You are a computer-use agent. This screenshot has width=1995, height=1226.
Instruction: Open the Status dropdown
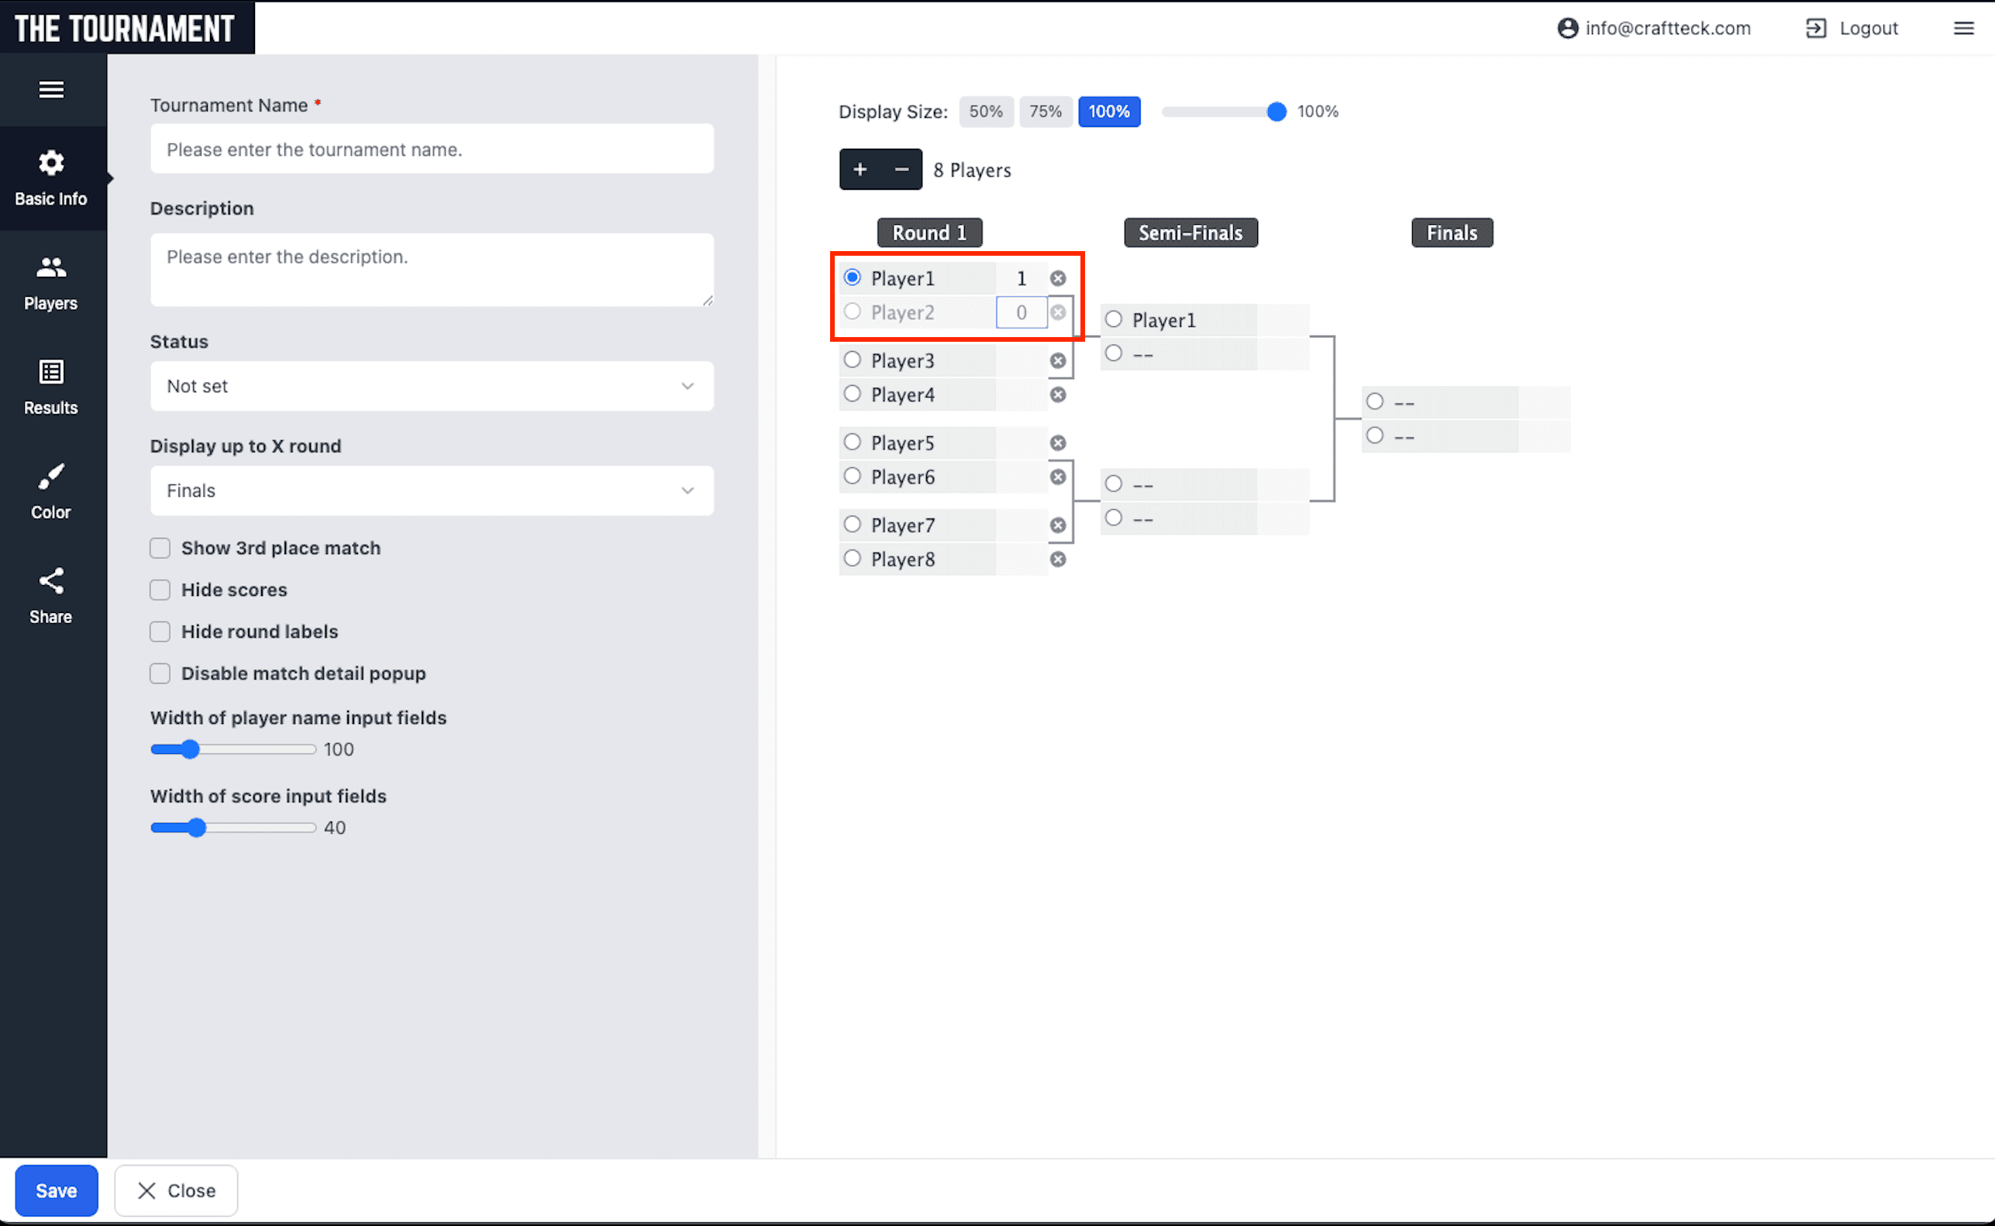[x=432, y=386]
